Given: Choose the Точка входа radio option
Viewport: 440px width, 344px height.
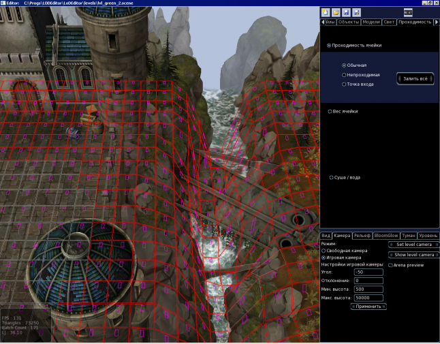Looking at the screenshot, I should [344, 84].
